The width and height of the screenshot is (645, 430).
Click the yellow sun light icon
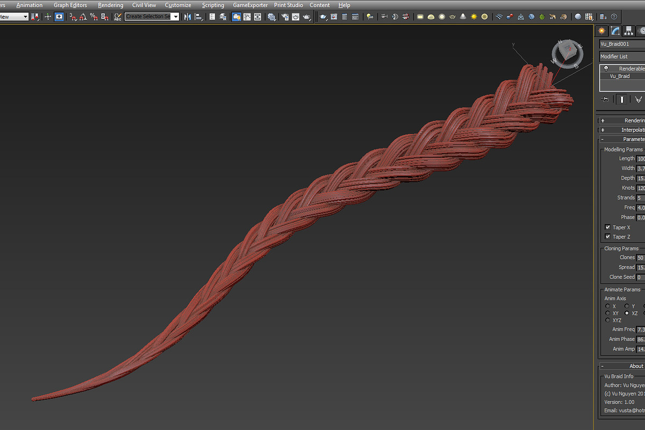474,17
